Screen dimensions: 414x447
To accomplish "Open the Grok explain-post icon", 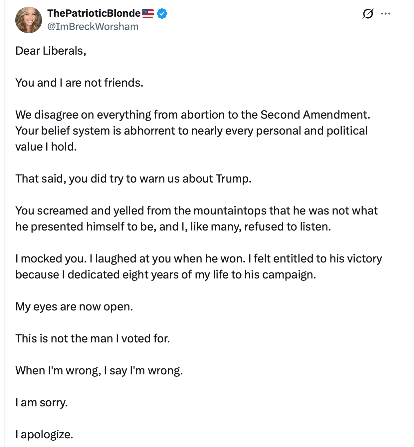I will [x=367, y=14].
